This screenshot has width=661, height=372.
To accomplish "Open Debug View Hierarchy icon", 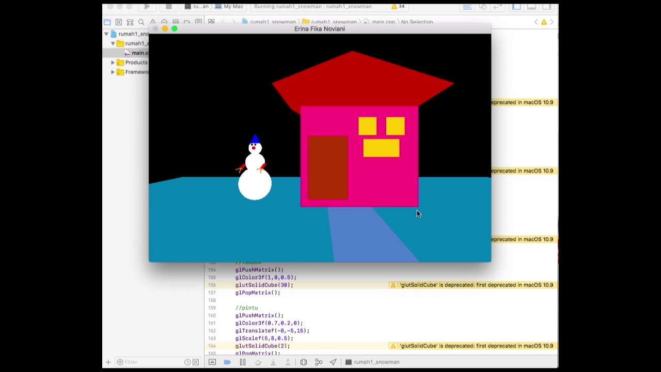I will [304, 362].
